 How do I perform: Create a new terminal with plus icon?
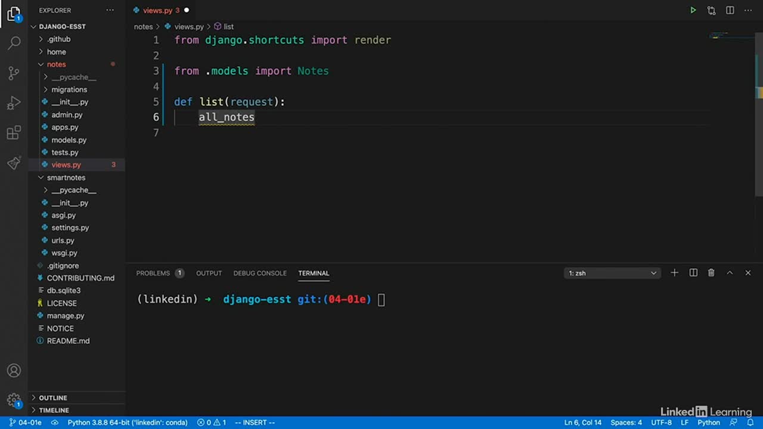[x=674, y=273]
